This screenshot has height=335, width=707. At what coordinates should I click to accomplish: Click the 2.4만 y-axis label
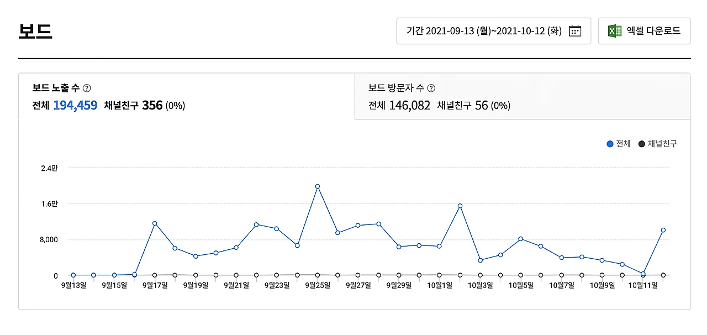49,168
